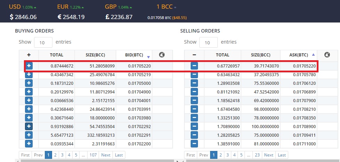Click globe icon in selling orders header
The width and height of the screenshot is (340, 162).
327,55
